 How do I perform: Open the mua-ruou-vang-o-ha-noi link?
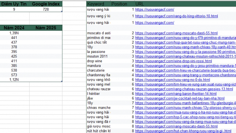click(186, 113)
